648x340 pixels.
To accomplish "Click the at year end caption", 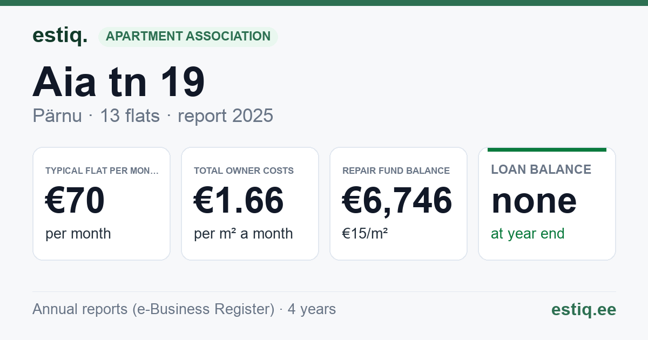I will (x=528, y=234).
